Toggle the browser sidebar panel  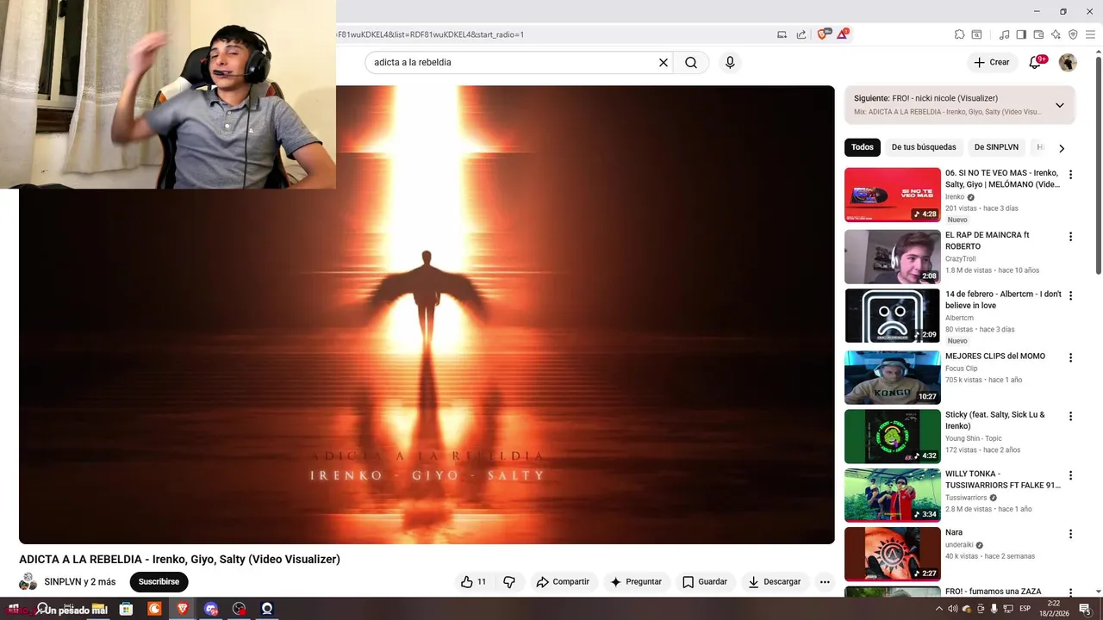(1021, 34)
